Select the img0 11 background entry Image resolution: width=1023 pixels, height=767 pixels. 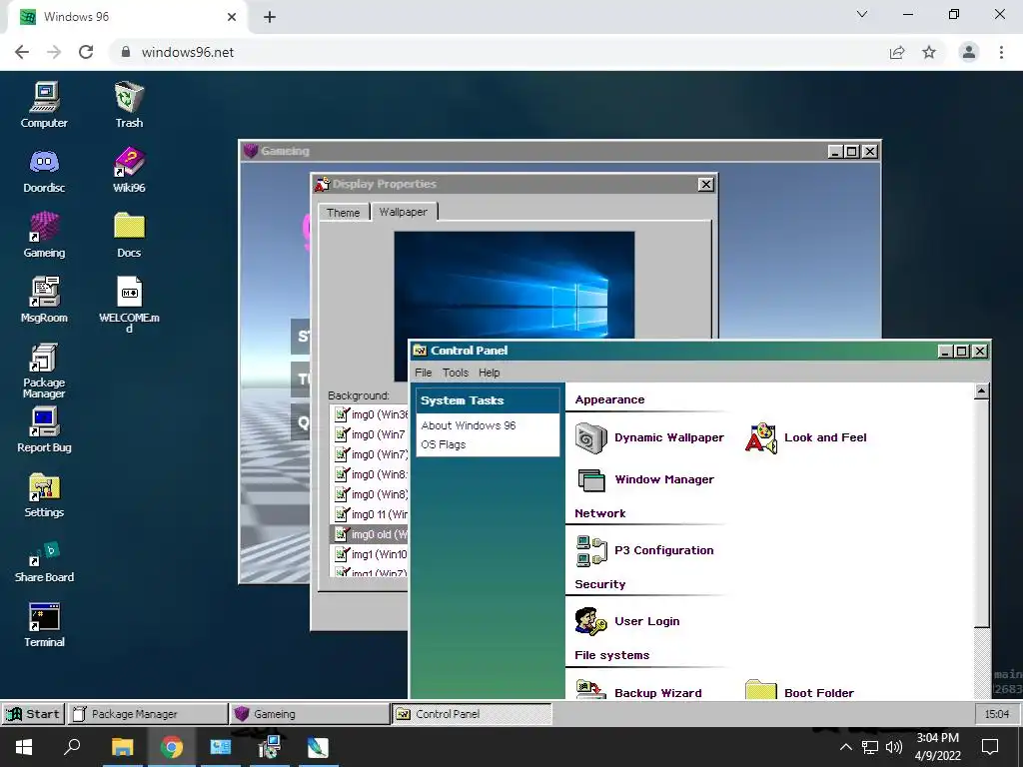tap(370, 514)
